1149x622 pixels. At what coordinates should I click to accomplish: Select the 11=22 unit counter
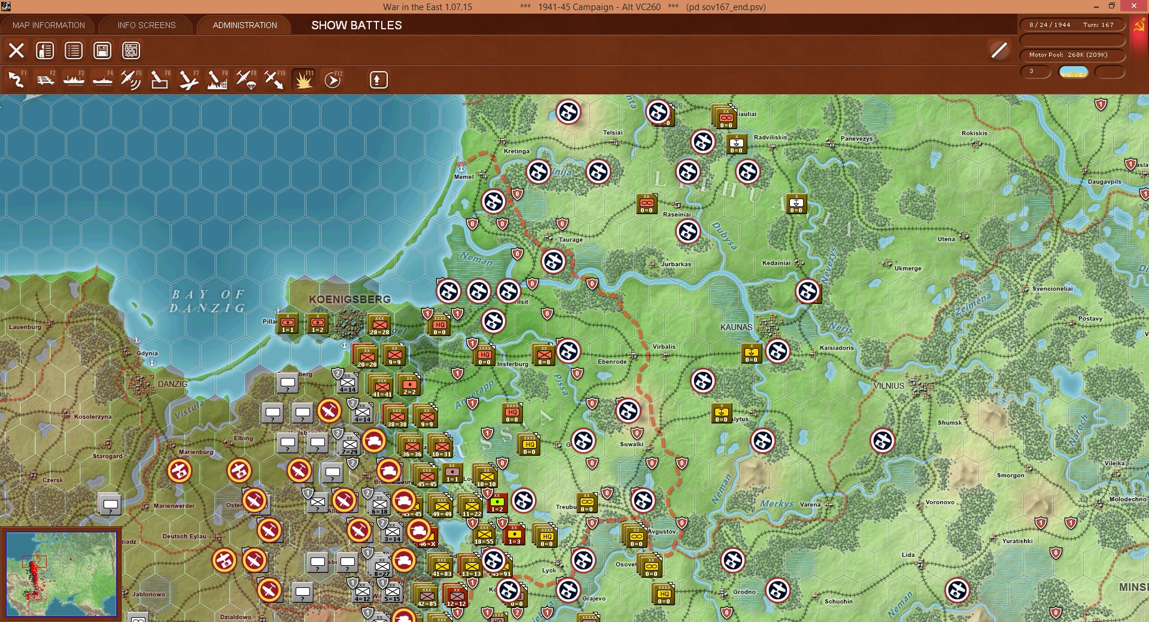coord(472,507)
